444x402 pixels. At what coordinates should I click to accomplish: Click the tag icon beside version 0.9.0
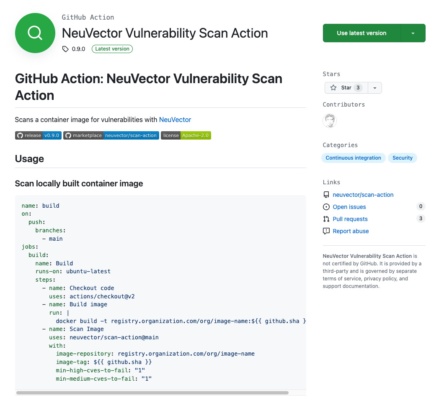pos(65,49)
